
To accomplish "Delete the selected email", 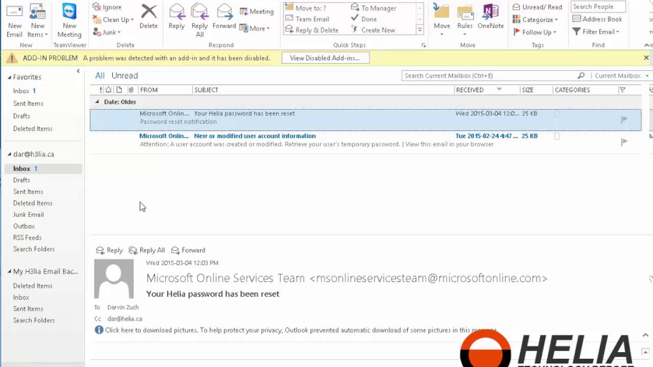I will point(148,17).
